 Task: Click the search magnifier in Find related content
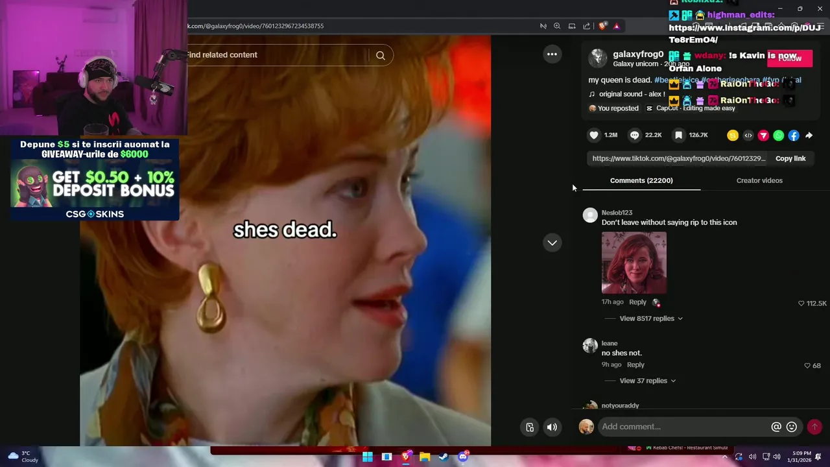(x=381, y=55)
